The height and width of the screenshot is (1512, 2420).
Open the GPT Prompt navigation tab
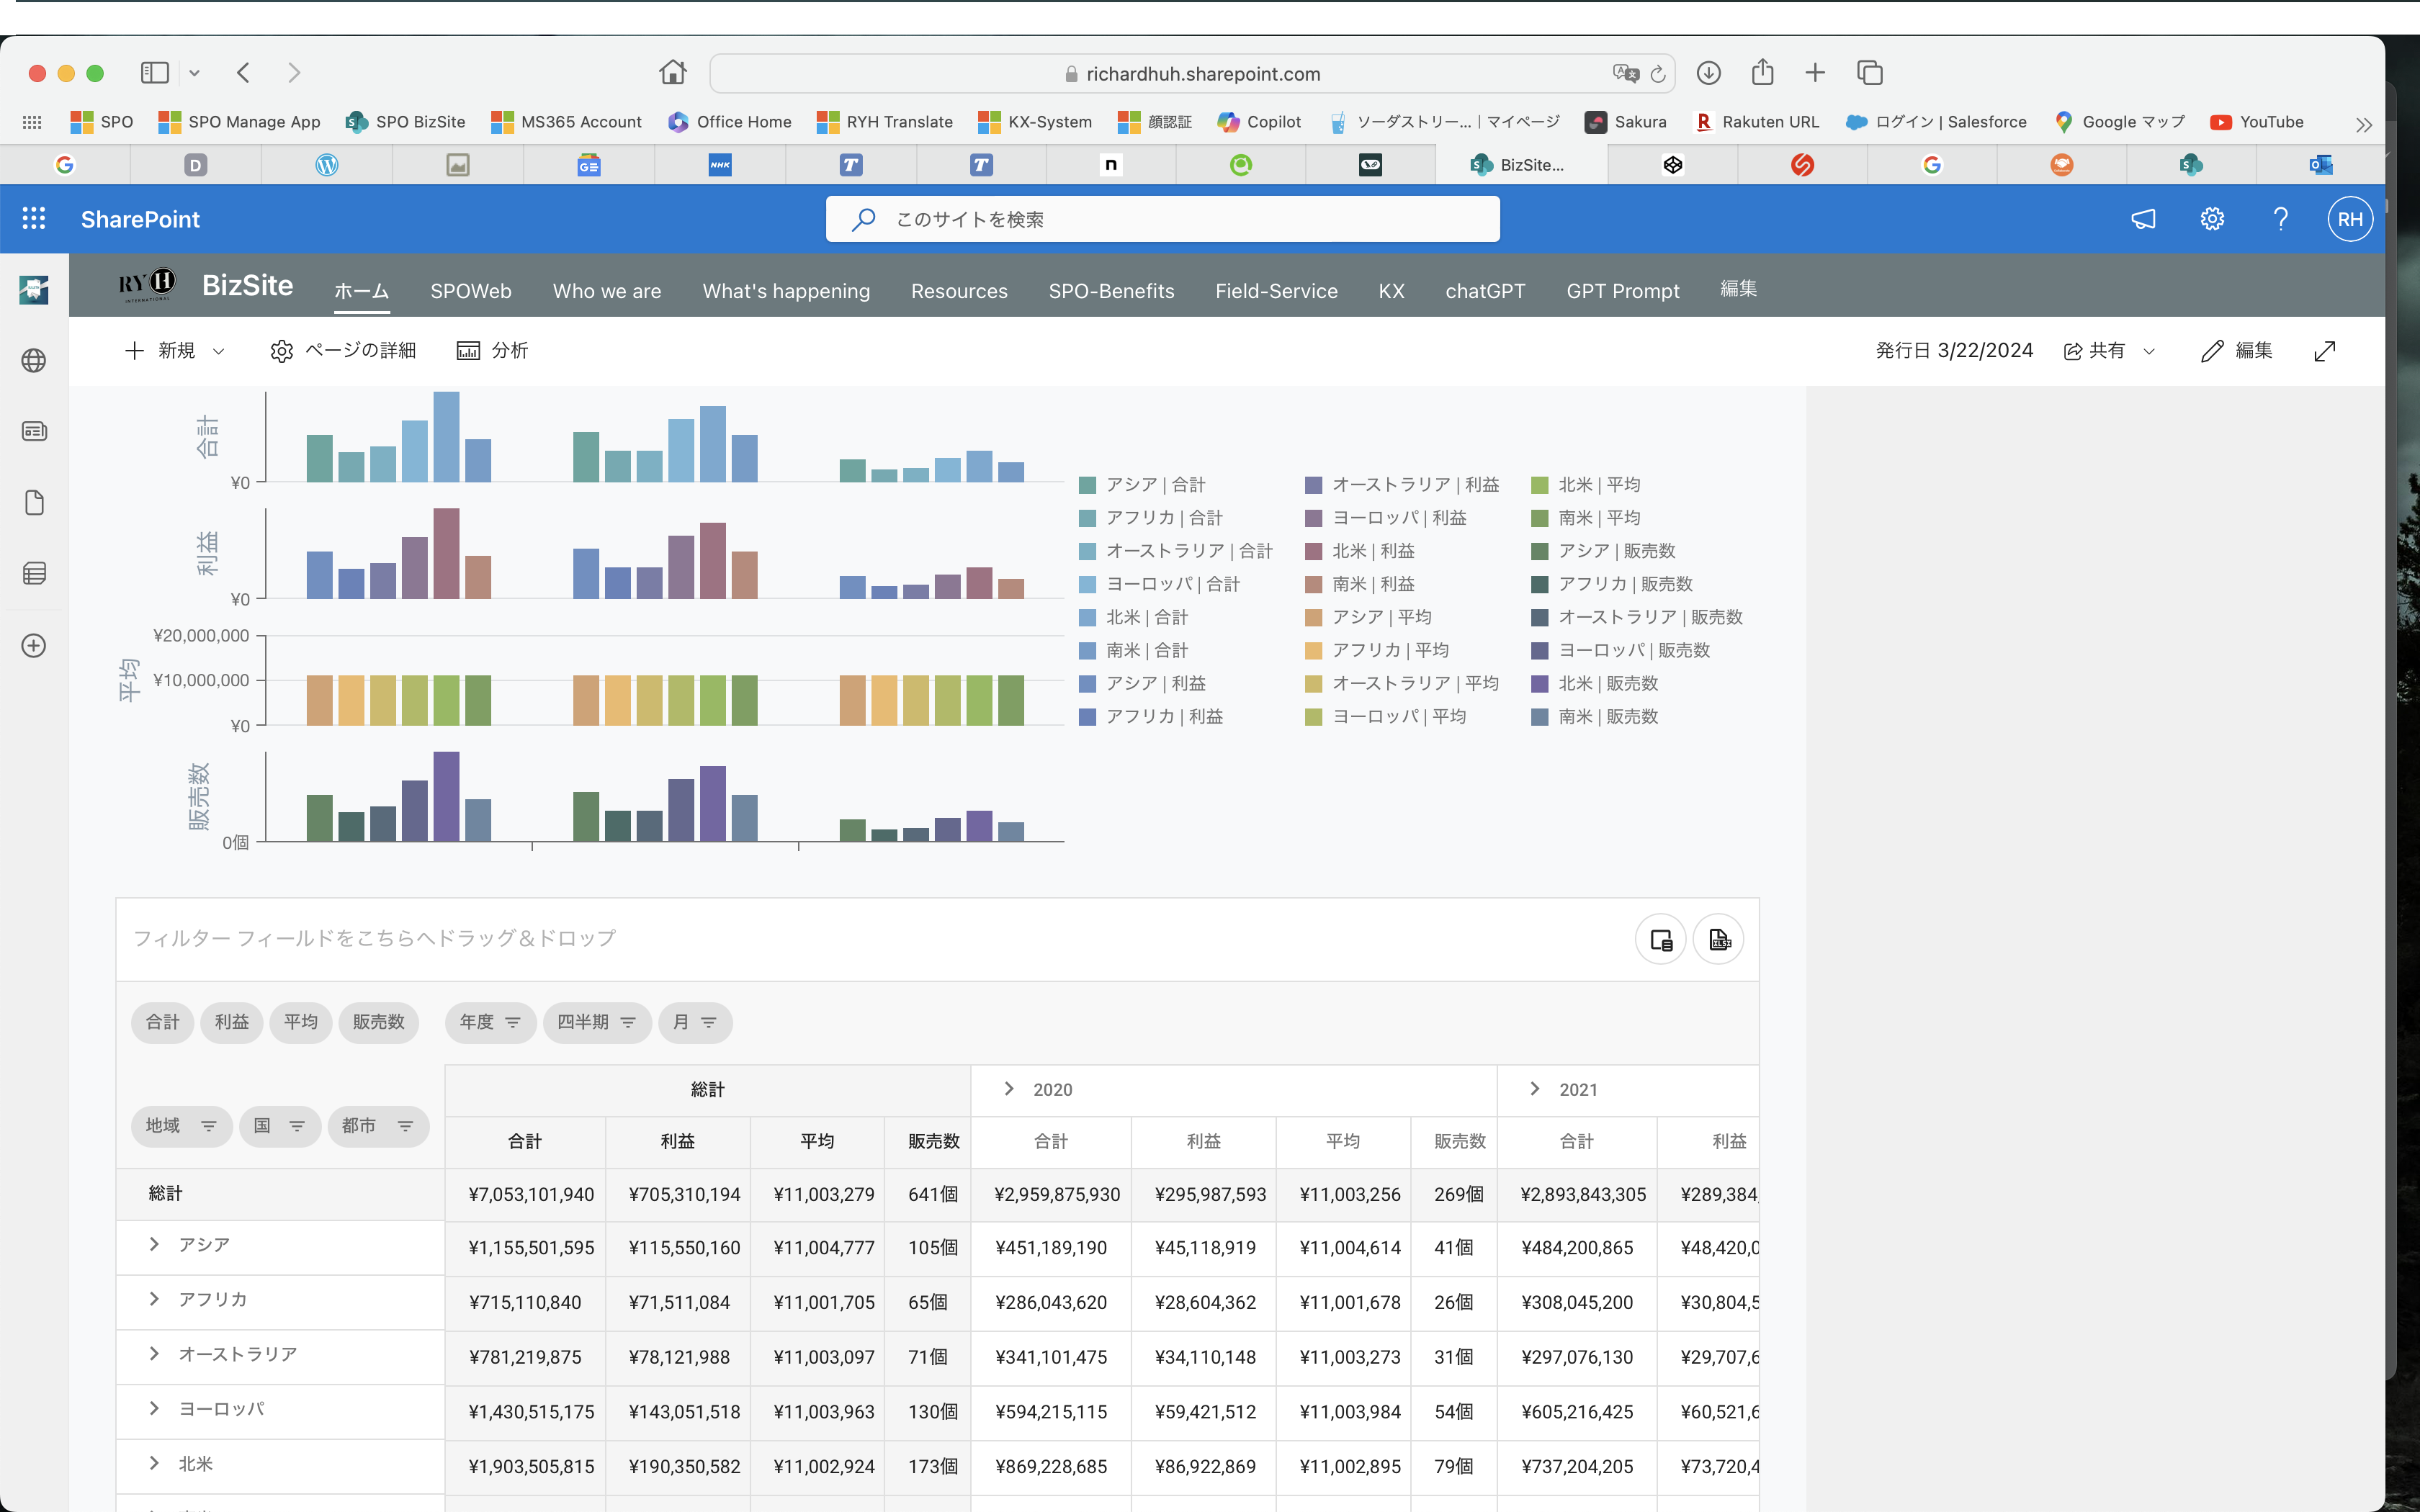1622,291
